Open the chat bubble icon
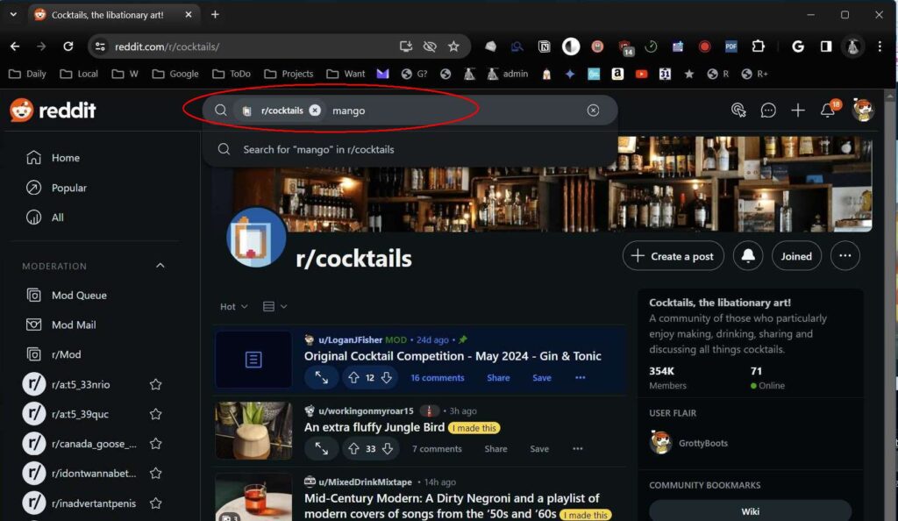 [768, 111]
